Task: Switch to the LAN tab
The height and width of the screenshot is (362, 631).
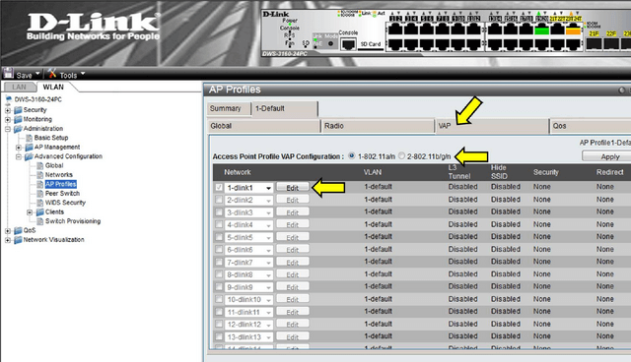Action: [x=19, y=88]
